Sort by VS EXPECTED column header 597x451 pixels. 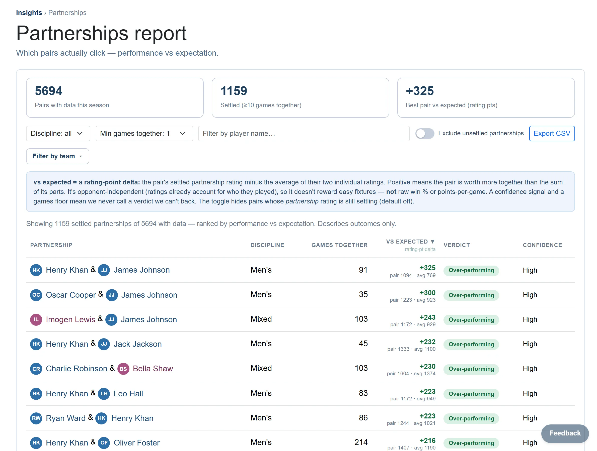click(411, 242)
